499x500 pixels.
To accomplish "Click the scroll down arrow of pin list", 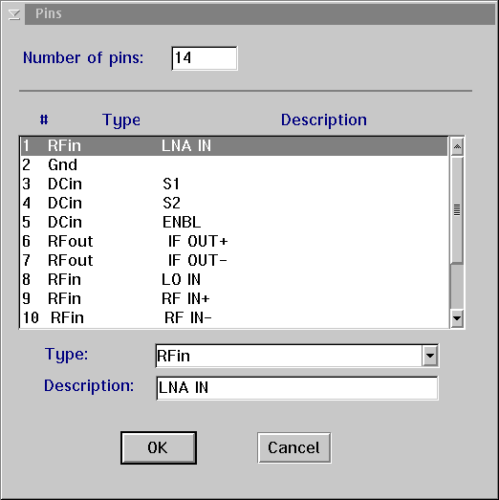I will (457, 318).
